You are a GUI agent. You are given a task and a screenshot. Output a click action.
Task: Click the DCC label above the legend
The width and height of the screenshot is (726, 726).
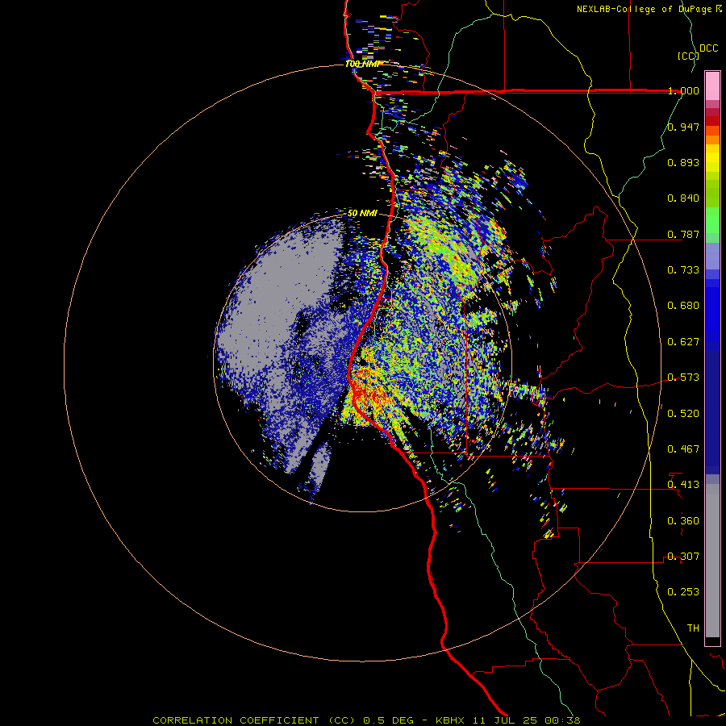(x=709, y=48)
